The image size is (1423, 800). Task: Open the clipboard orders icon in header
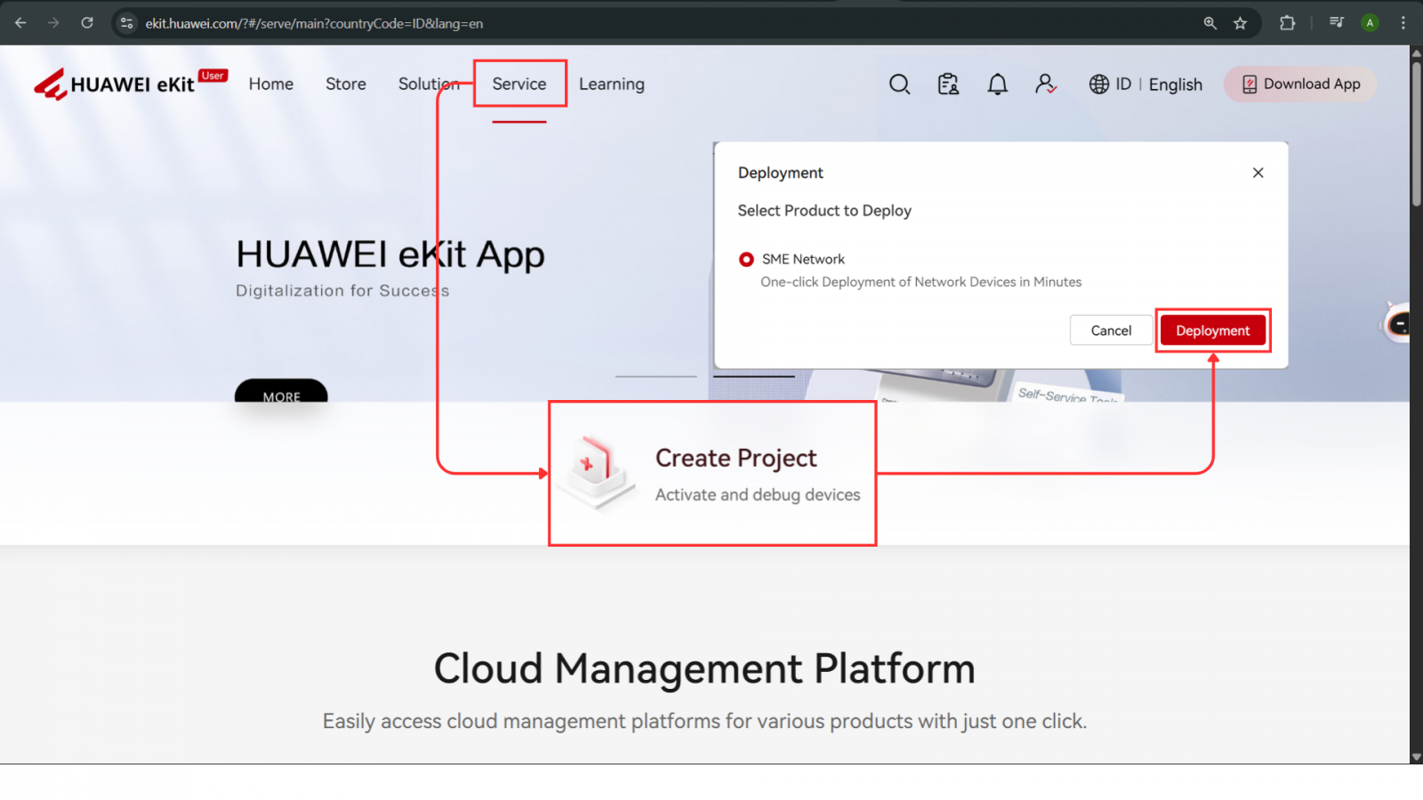coord(948,84)
